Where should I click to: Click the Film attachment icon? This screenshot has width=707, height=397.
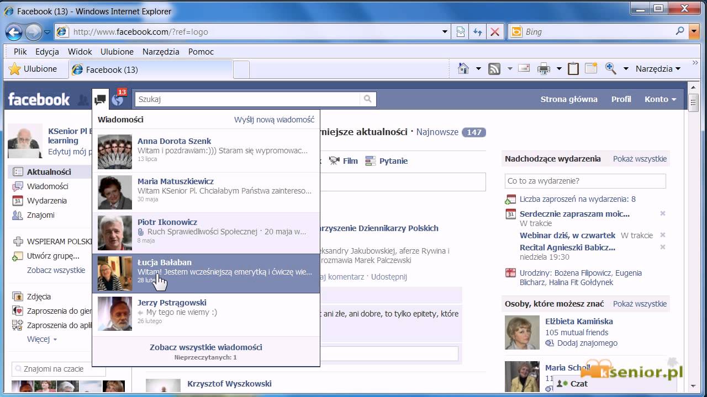[334, 160]
